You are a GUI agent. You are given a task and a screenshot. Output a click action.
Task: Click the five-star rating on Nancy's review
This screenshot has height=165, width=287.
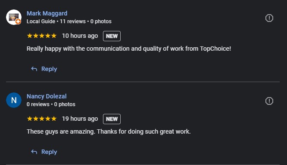tap(42, 119)
